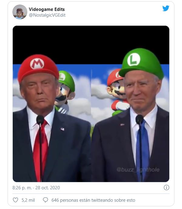Click the @buzz_lighthole watermark text
Image resolution: width=182 pixels, height=209 pixels.
[138, 170]
